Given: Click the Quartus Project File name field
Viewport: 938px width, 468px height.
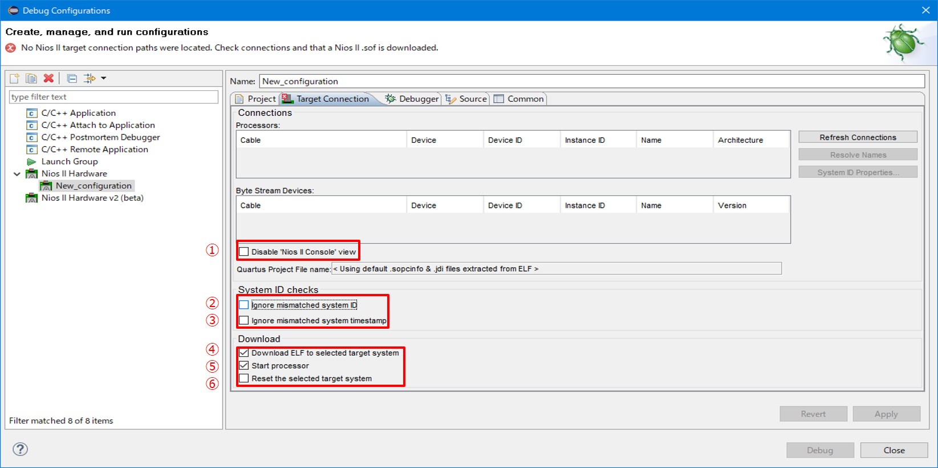Looking at the screenshot, I should [x=557, y=269].
